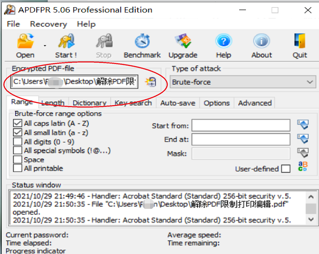Screen dimensions: 319x254
Task: Click Status window scrollbar down arrow
Action: pos(311,219)
